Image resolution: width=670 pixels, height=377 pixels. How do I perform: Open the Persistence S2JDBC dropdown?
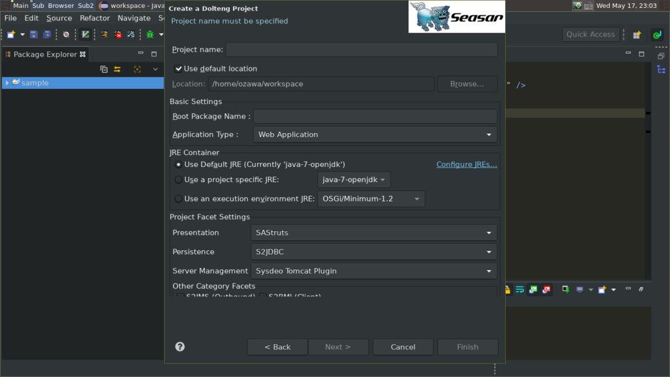tap(374, 252)
